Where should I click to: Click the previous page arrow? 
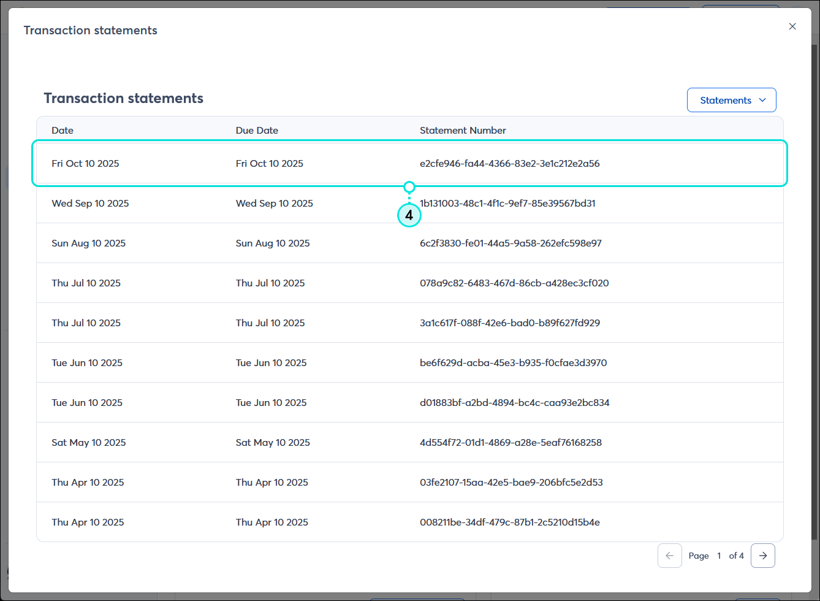click(669, 555)
